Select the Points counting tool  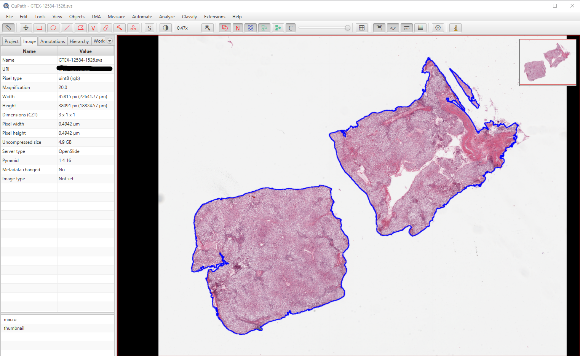[133, 27]
